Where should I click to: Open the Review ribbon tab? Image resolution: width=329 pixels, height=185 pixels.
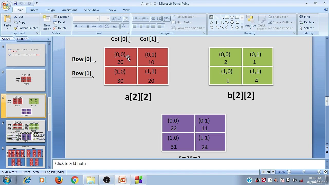click(x=111, y=10)
